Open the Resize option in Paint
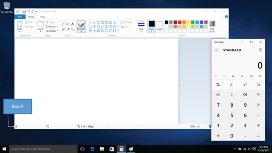Image resolution: width=272 pixels, height=153 pixels. (51, 27)
